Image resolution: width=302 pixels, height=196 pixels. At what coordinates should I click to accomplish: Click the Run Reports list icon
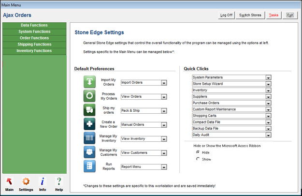pyautogui.click(x=89, y=166)
